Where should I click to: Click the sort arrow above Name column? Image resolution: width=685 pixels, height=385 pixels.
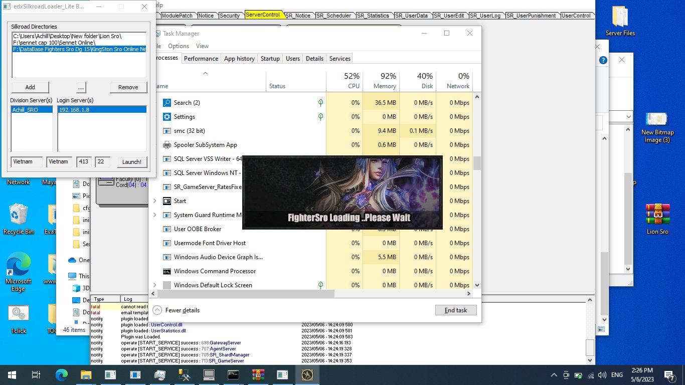[205, 74]
